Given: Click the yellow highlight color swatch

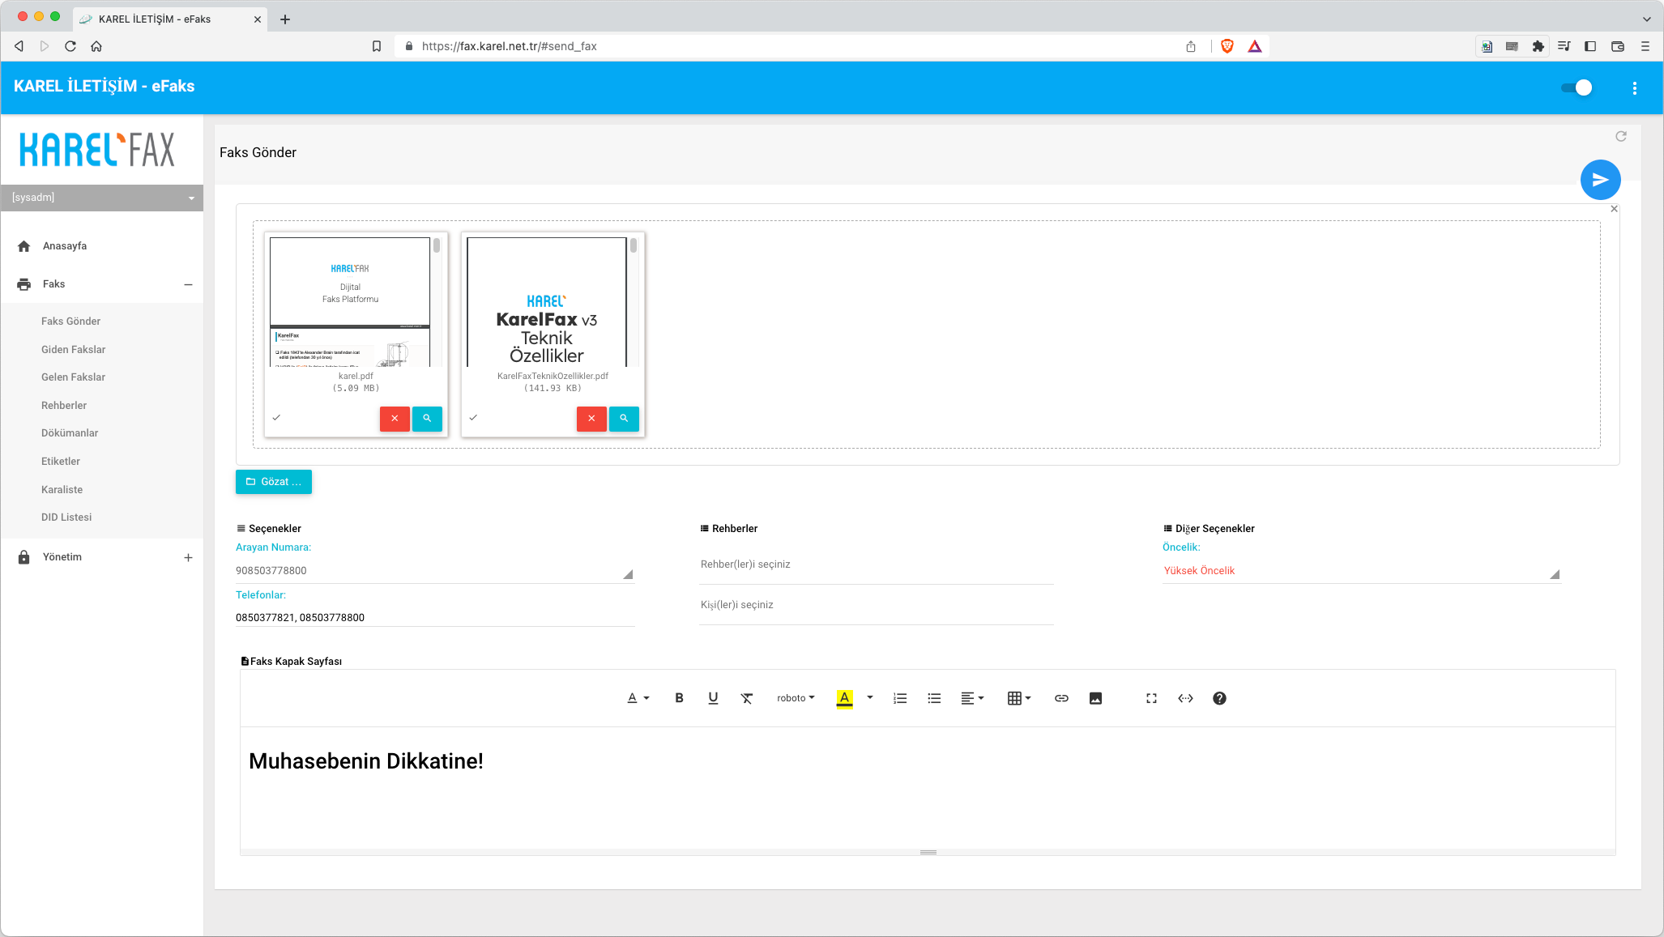Looking at the screenshot, I should [x=844, y=698].
